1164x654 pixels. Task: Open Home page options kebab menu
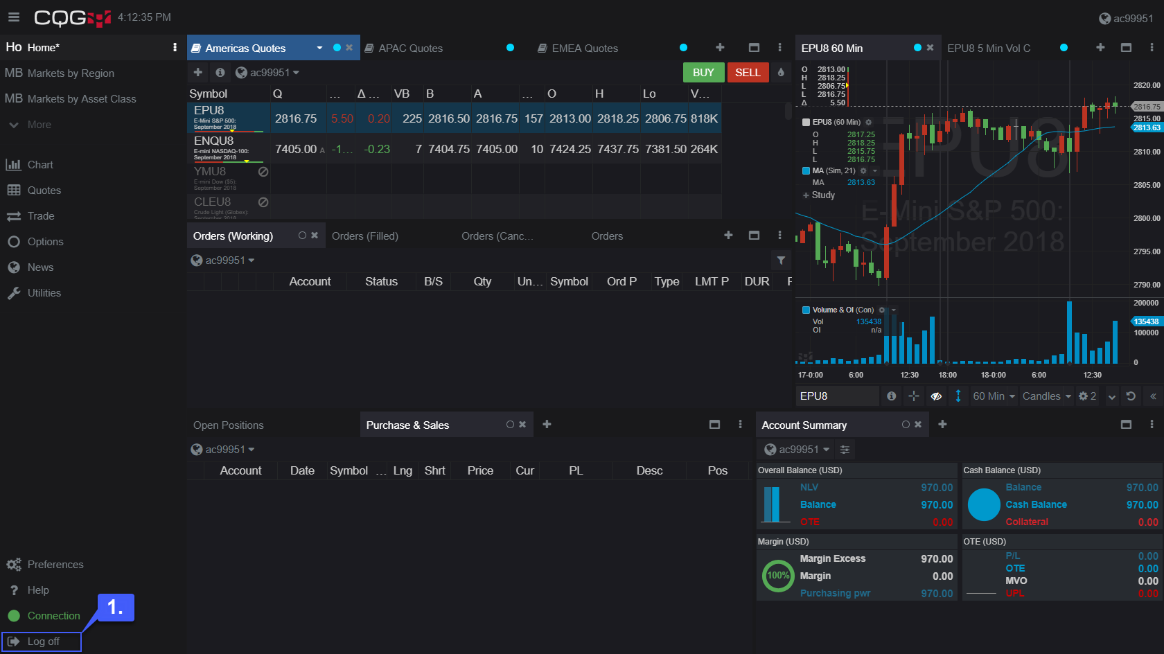tap(175, 47)
